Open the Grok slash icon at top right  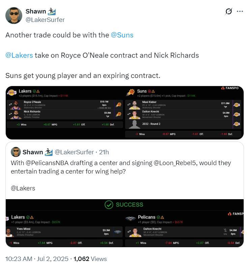(x=228, y=11)
